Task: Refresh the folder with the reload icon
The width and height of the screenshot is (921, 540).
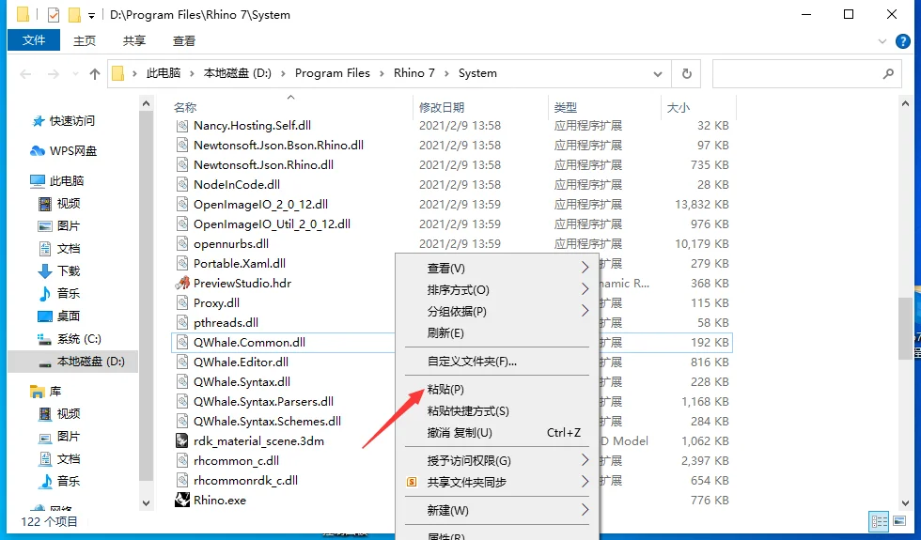Action: pos(686,73)
